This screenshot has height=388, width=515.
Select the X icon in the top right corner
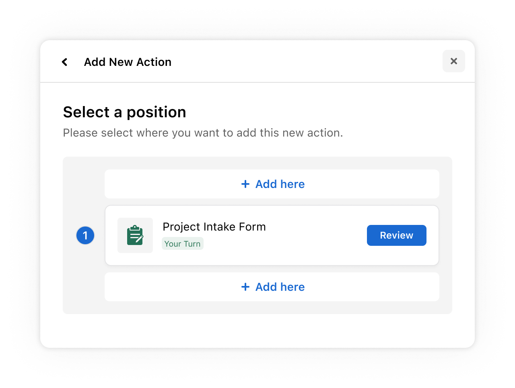click(x=453, y=61)
